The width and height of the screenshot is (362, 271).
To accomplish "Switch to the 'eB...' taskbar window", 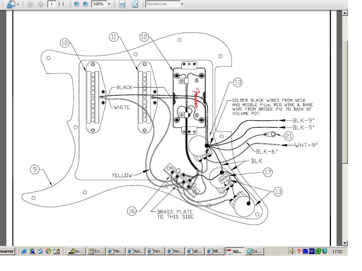I will pos(196,251).
